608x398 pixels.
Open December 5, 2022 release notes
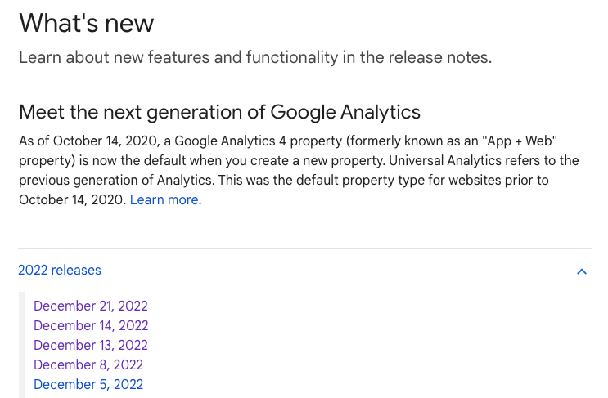click(88, 384)
